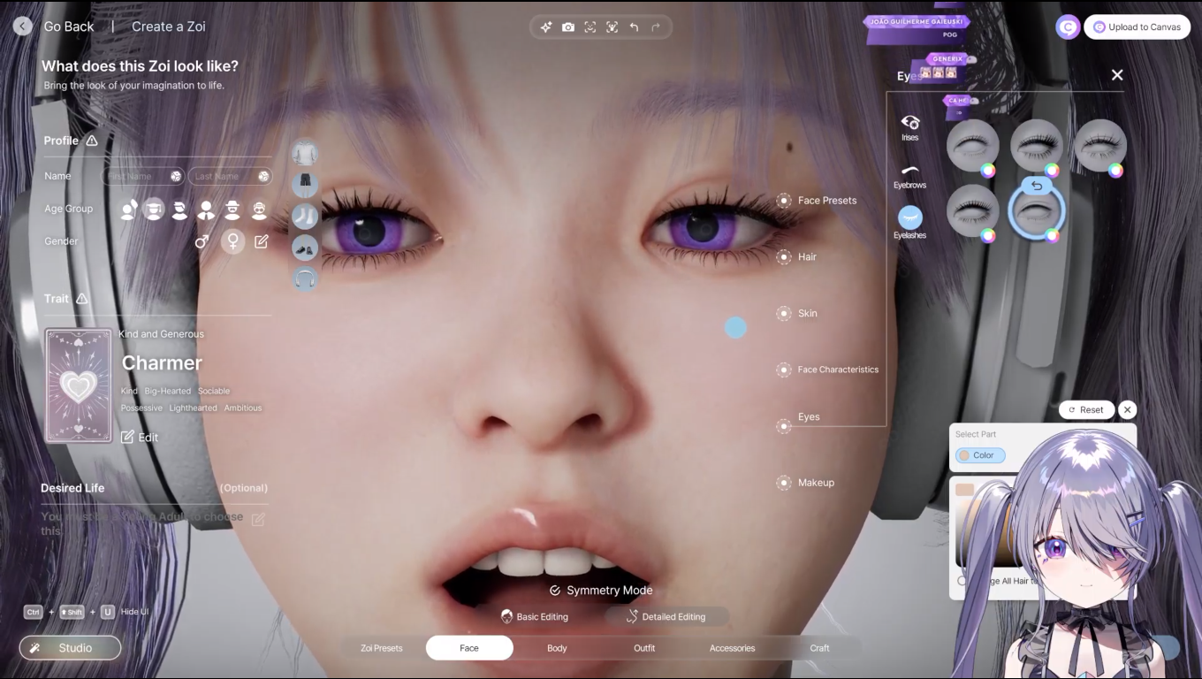
Task: Open the Zoi Presets tab
Action: (382, 648)
